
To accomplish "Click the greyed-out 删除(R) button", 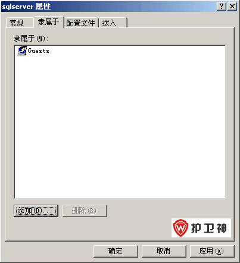I will tap(85, 211).
